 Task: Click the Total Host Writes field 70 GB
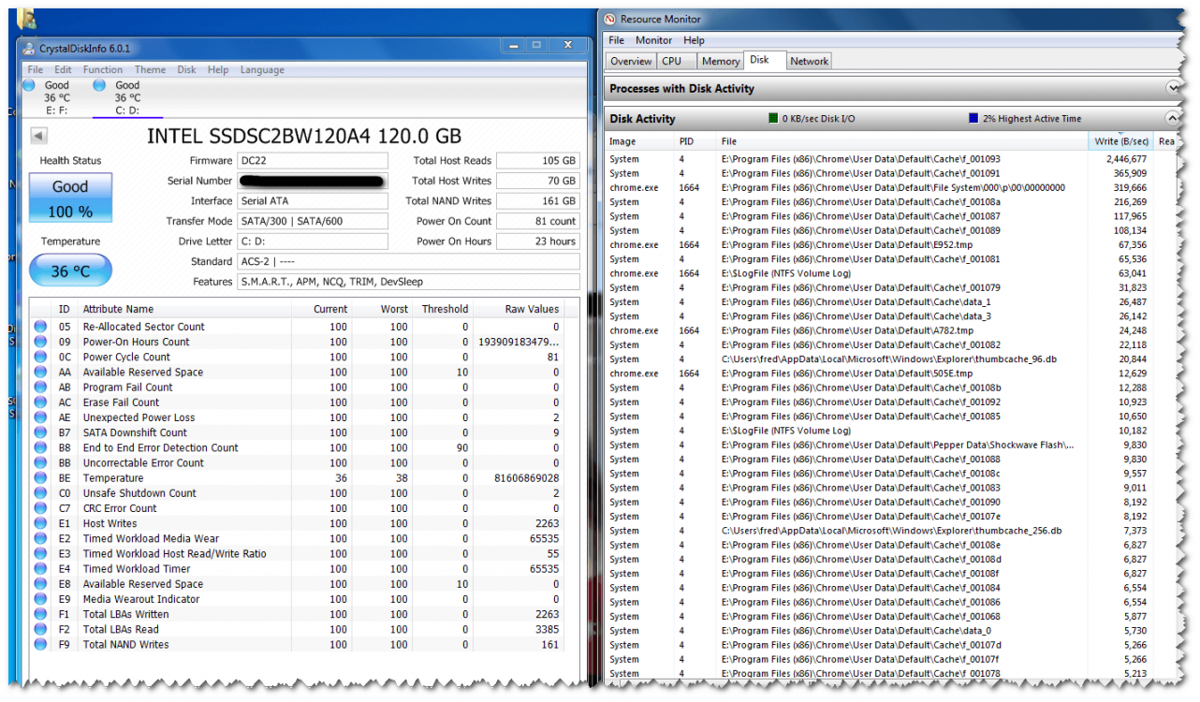538,181
